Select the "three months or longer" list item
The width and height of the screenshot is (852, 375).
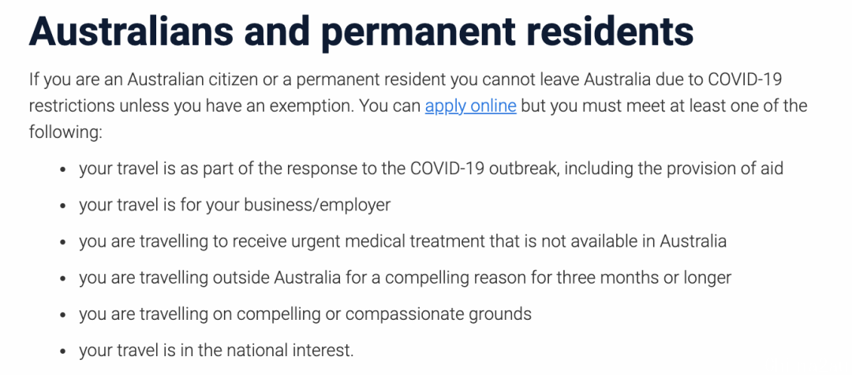pyautogui.click(x=405, y=278)
